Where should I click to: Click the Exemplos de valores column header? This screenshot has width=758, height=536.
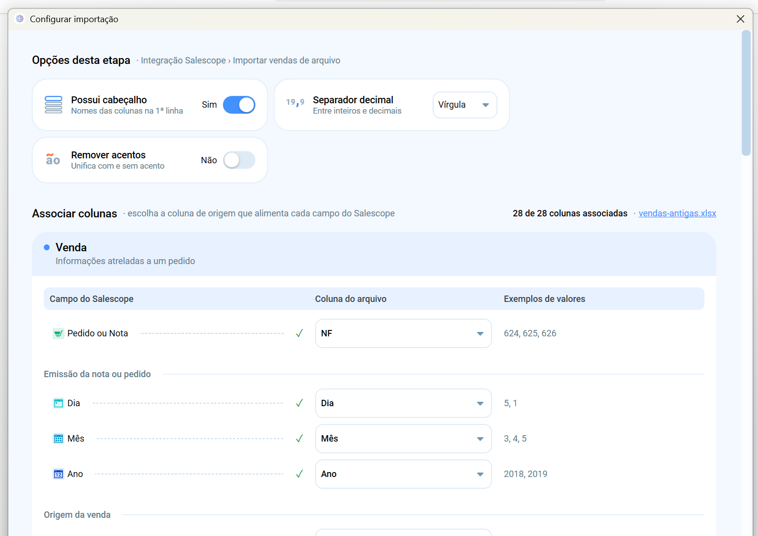[x=544, y=299]
